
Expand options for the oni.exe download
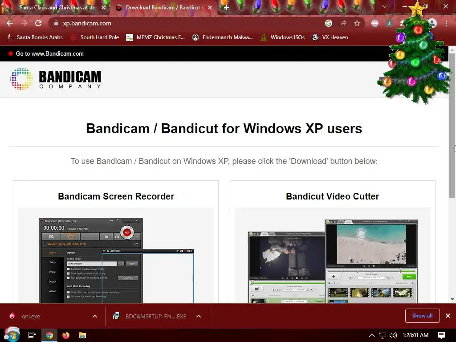(95, 316)
